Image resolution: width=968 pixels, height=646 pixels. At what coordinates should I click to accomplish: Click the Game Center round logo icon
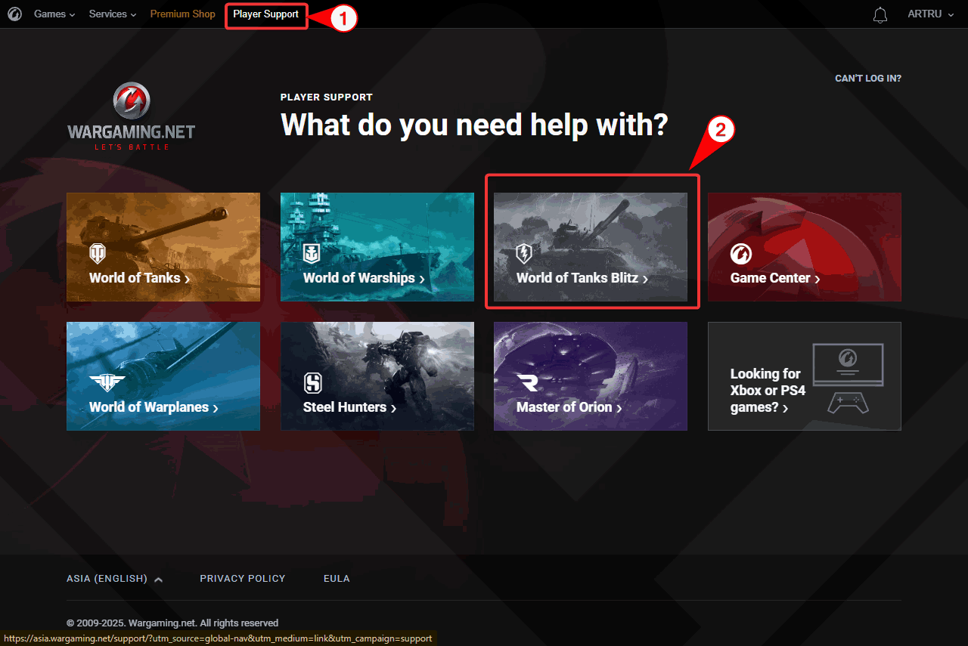pos(741,253)
